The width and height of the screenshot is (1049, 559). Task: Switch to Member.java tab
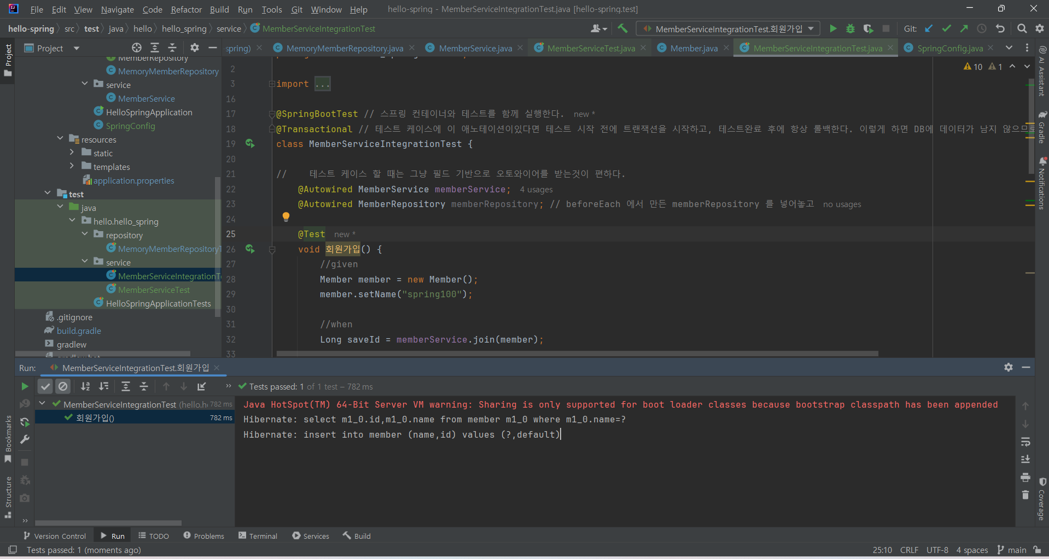pyautogui.click(x=693, y=48)
